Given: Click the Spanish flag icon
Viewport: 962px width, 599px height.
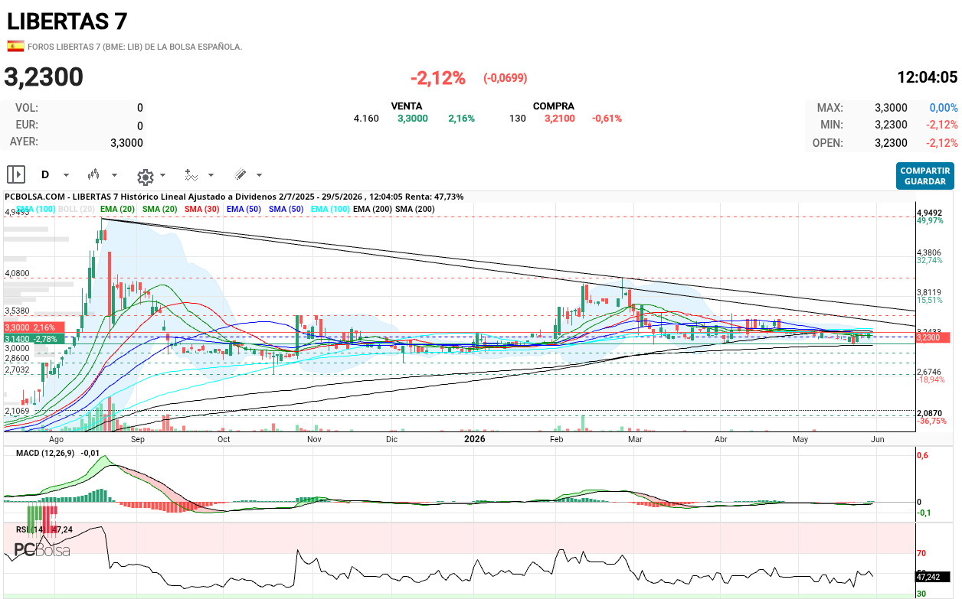Looking at the screenshot, I should pos(15,46).
